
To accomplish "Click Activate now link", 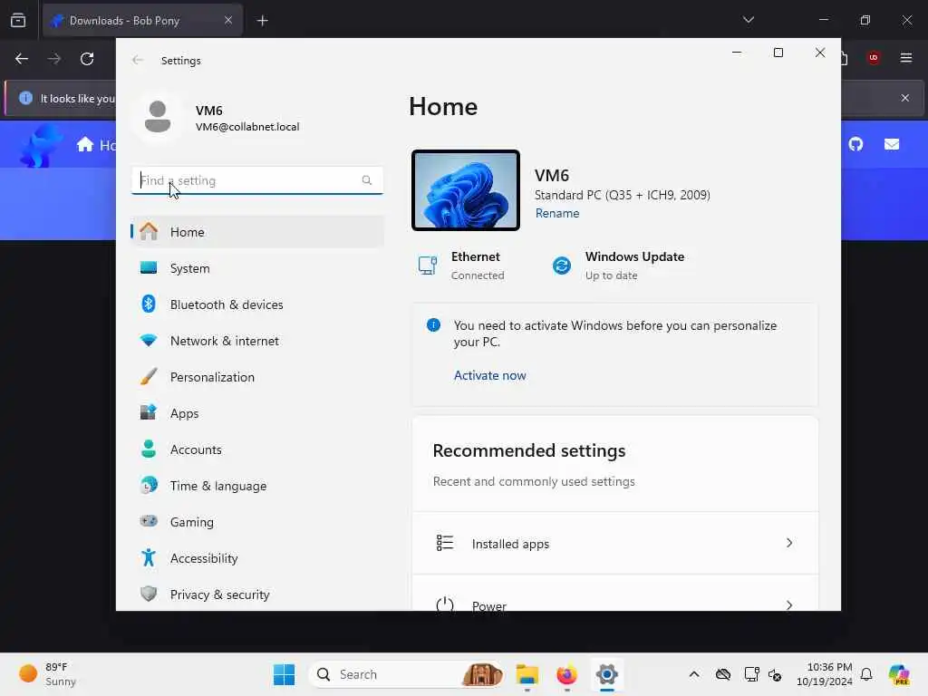I will pyautogui.click(x=489, y=375).
